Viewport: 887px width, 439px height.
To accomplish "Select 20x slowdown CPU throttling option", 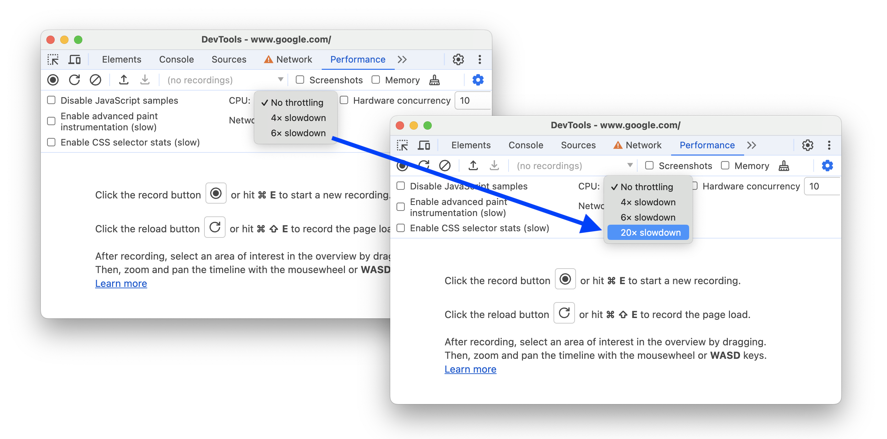I will pyautogui.click(x=649, y=232).
